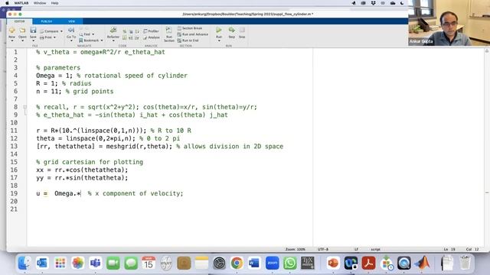Click the 'Zoom: 100%' status entry
The image size is (490, 275).
click(295, 249)
